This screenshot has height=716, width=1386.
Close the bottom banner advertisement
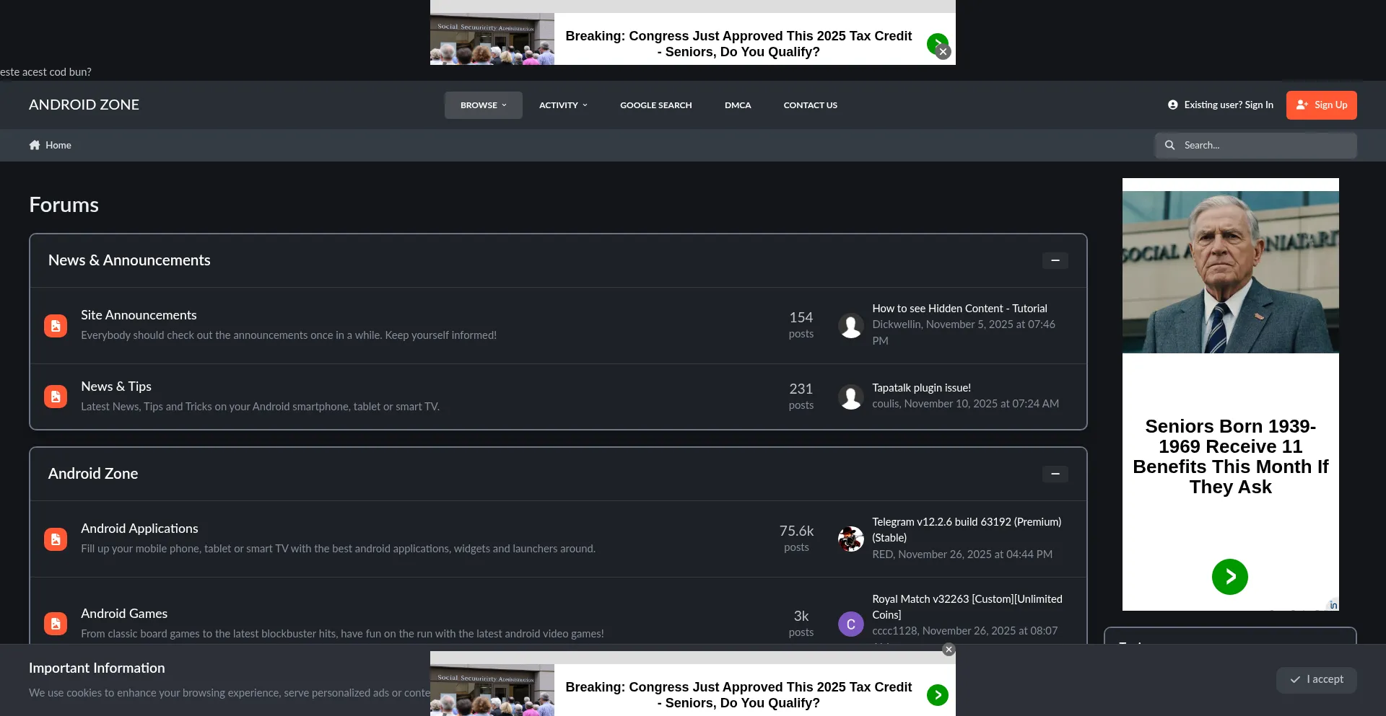pyautogui.click(x=949, y=650)
